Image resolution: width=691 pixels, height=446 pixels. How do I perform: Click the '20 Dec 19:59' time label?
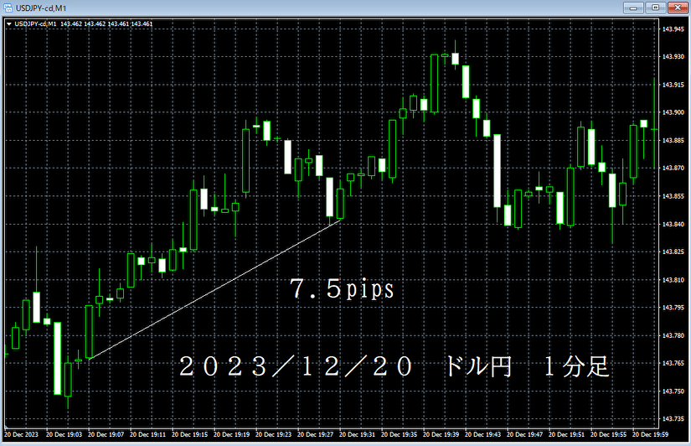650,434
